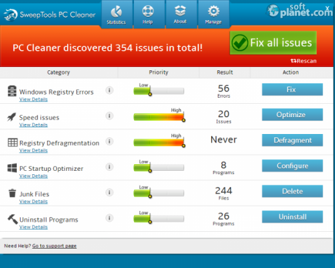Click the Windows Registry Errors cabinet icon
Screen dimensions: 335x268
pos(12,91)
